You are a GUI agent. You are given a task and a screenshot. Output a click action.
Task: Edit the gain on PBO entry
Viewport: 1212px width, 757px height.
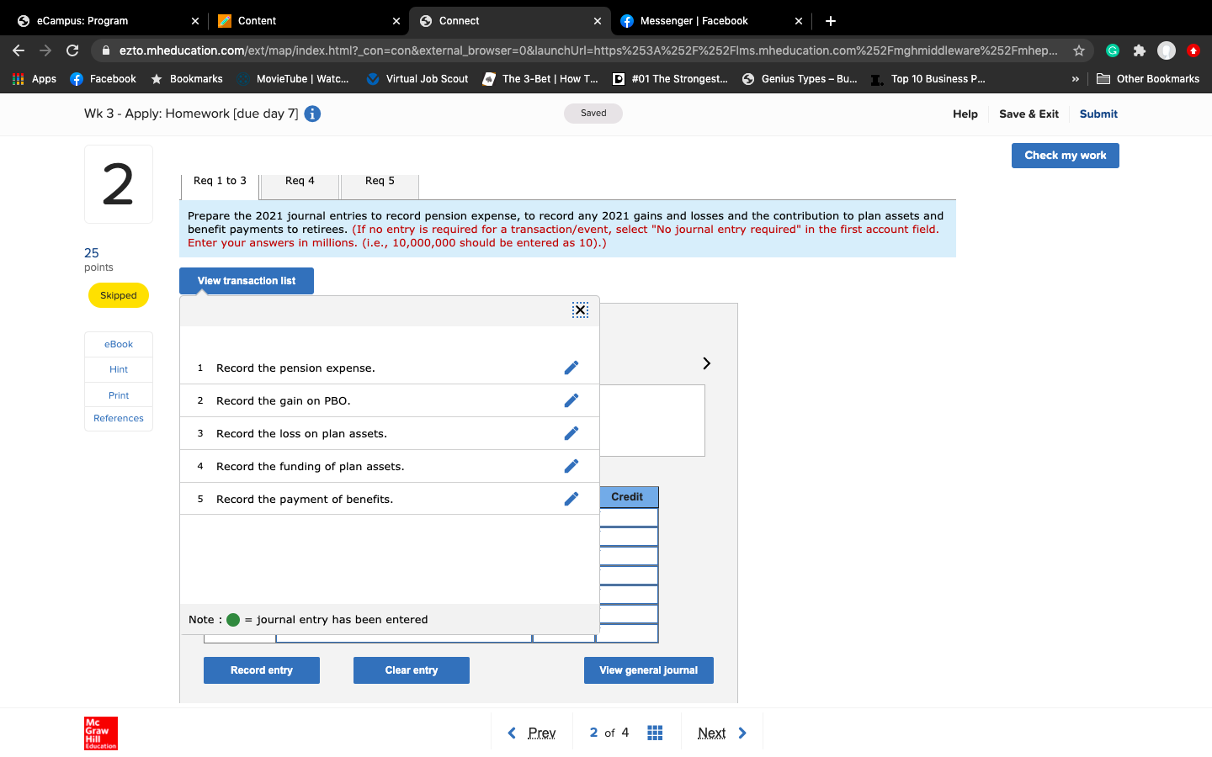571,400
